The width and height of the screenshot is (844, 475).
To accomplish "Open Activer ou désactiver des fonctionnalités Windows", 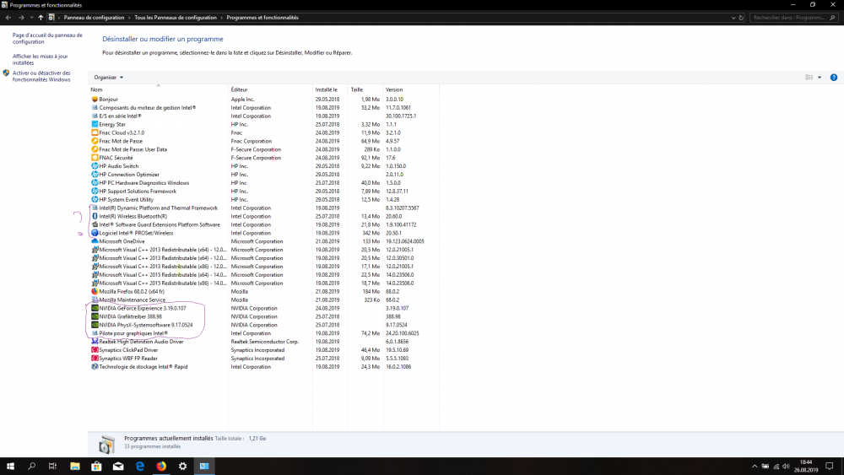I will [x=41, y=76].
